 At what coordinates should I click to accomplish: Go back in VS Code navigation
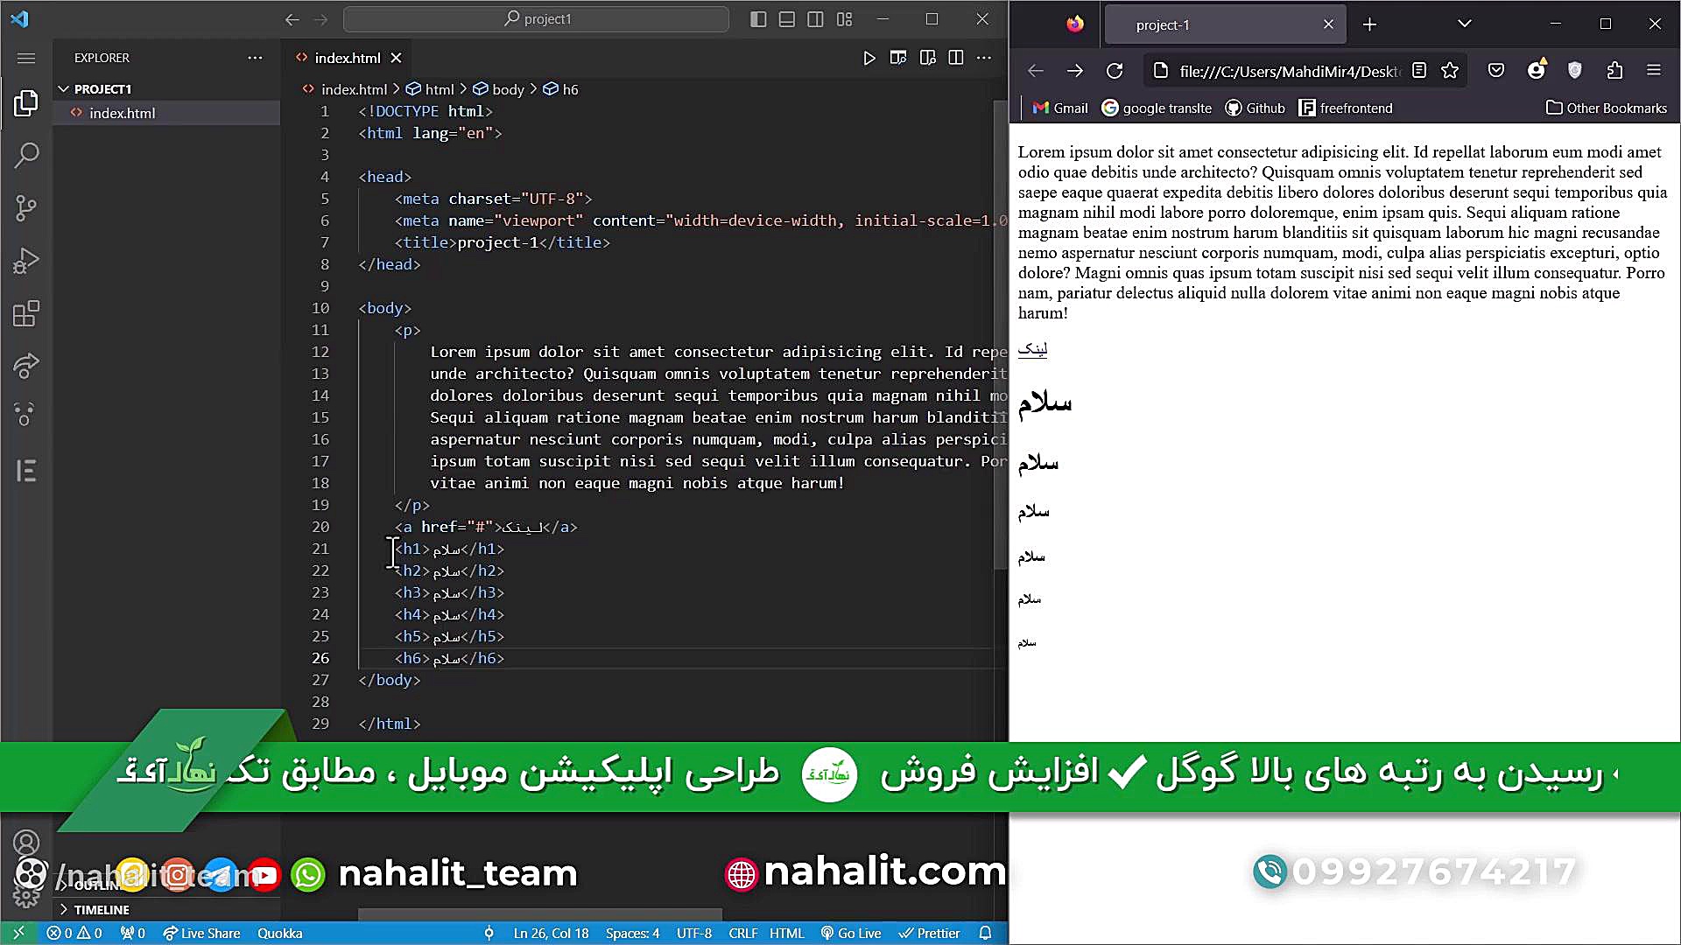[x=292, y=19]
